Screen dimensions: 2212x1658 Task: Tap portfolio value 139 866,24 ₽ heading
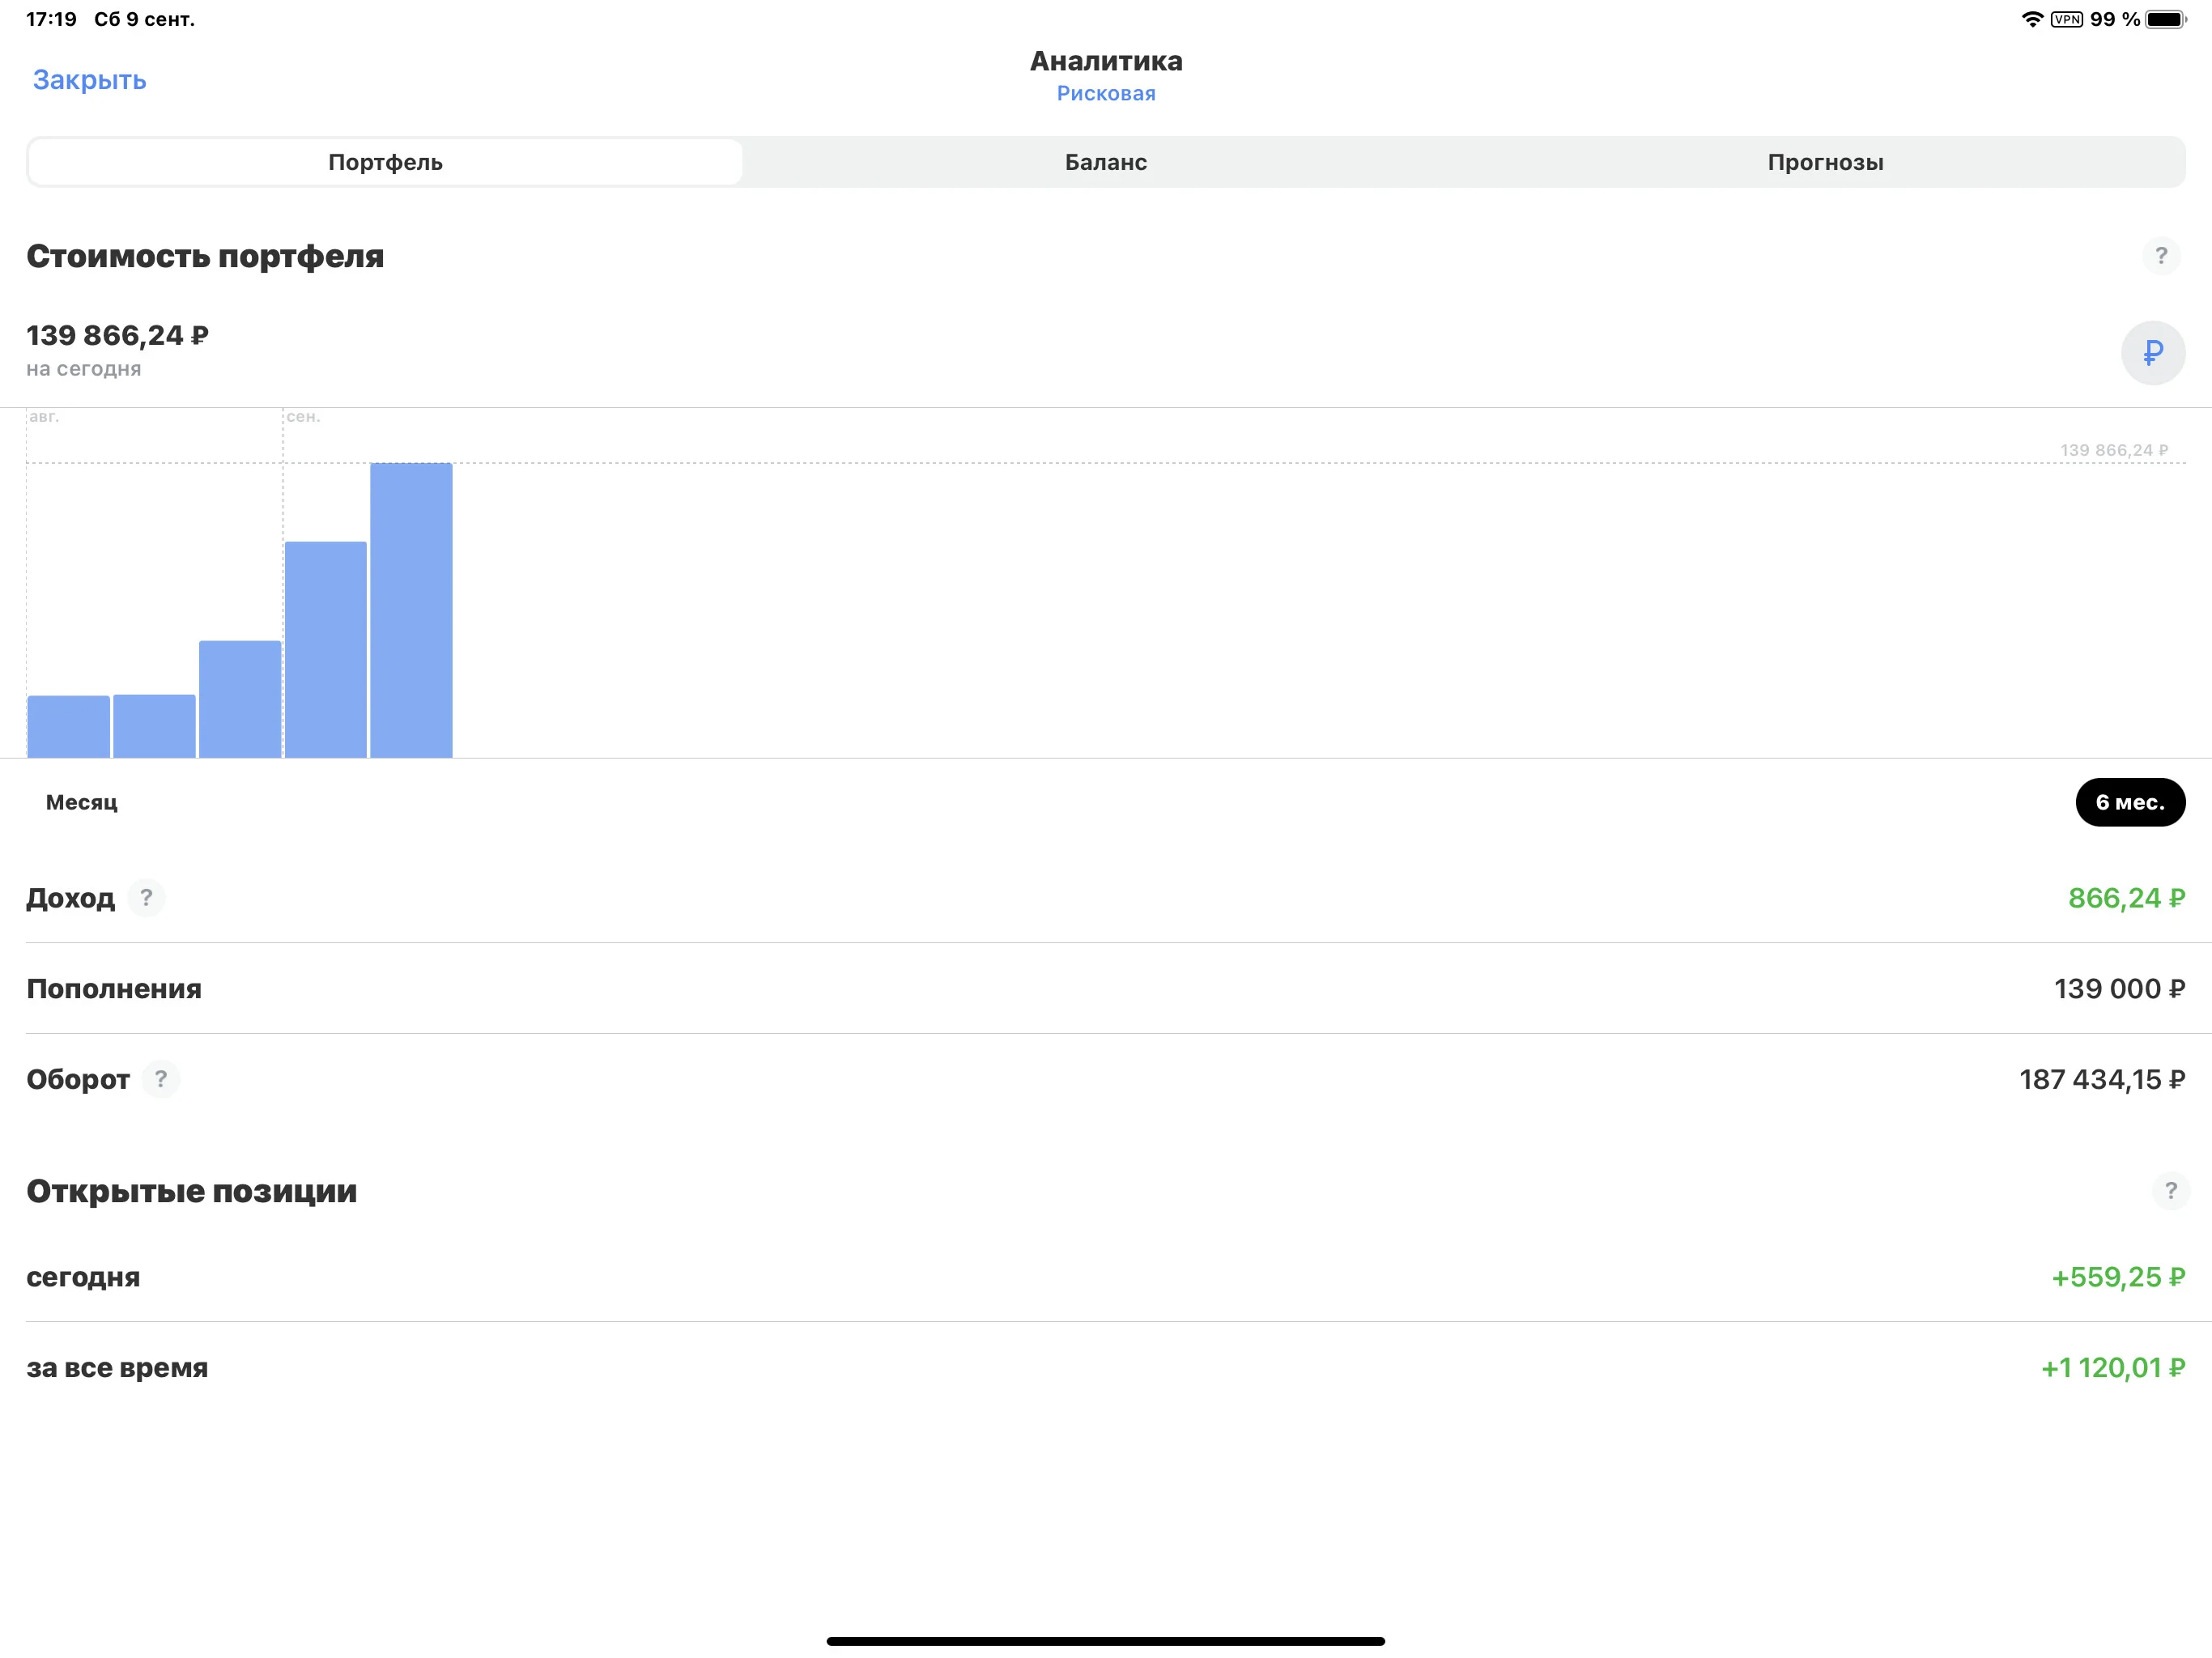tap(117, 335)
